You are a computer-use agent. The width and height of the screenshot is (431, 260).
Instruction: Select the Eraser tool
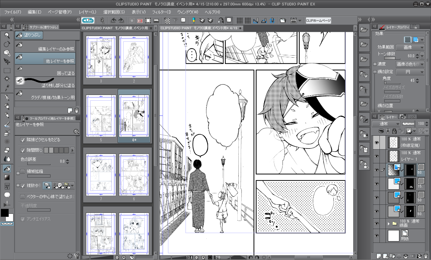(7, 150)
